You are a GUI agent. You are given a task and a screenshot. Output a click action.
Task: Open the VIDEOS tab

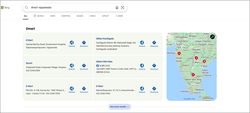click(x=92, y=16)
